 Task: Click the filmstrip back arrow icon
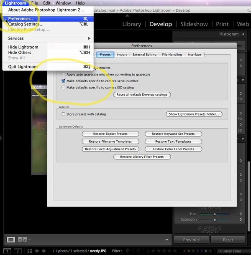(x=38, y=251)
